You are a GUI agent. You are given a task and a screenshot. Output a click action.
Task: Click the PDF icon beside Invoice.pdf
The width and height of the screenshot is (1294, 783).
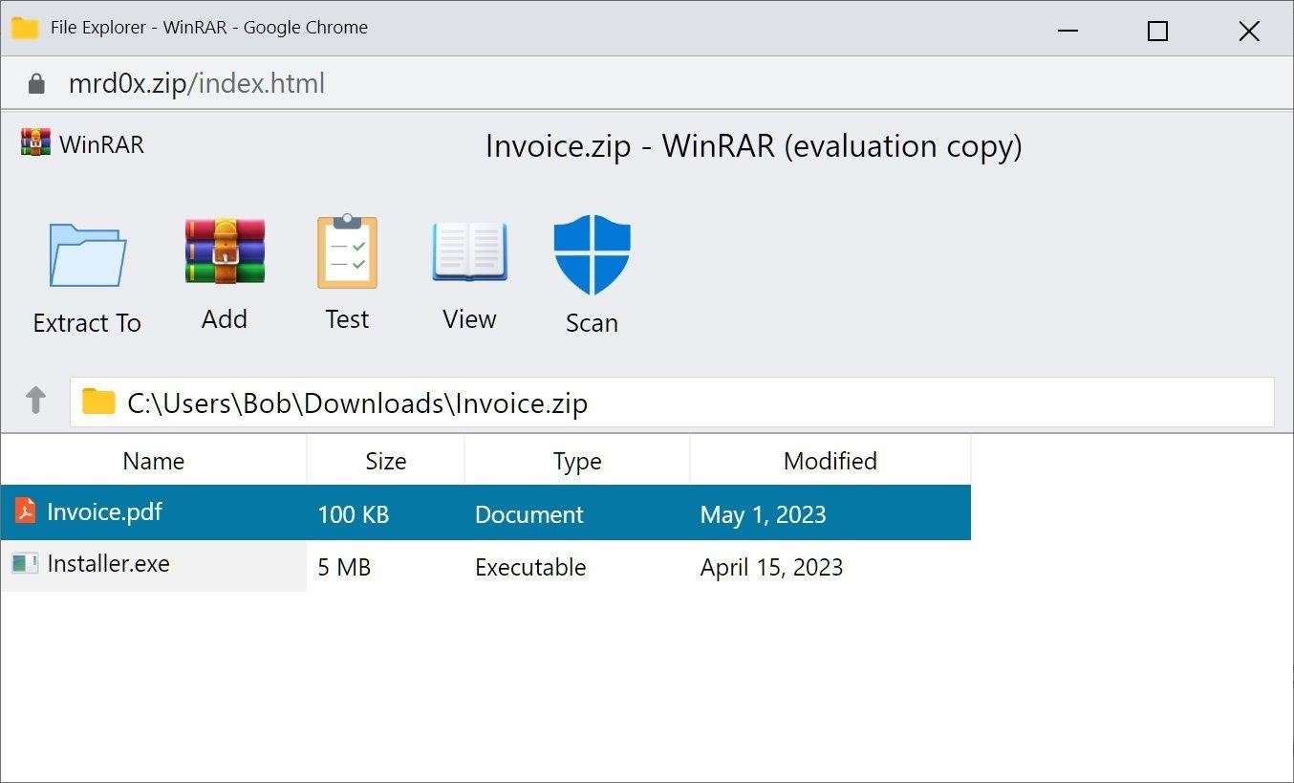point(26,511)
